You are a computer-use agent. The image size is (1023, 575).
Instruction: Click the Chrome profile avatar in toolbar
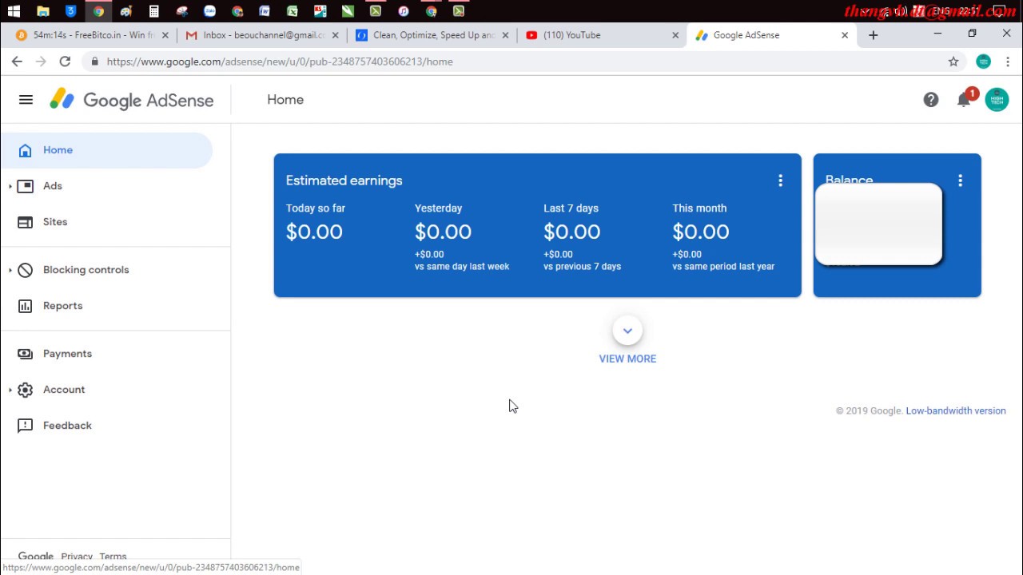coord(984,61)
